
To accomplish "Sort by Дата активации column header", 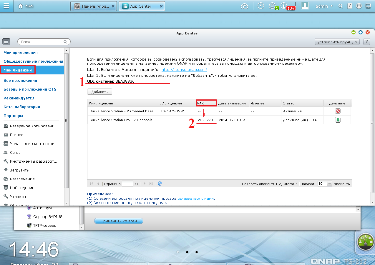I will (233, 103).
